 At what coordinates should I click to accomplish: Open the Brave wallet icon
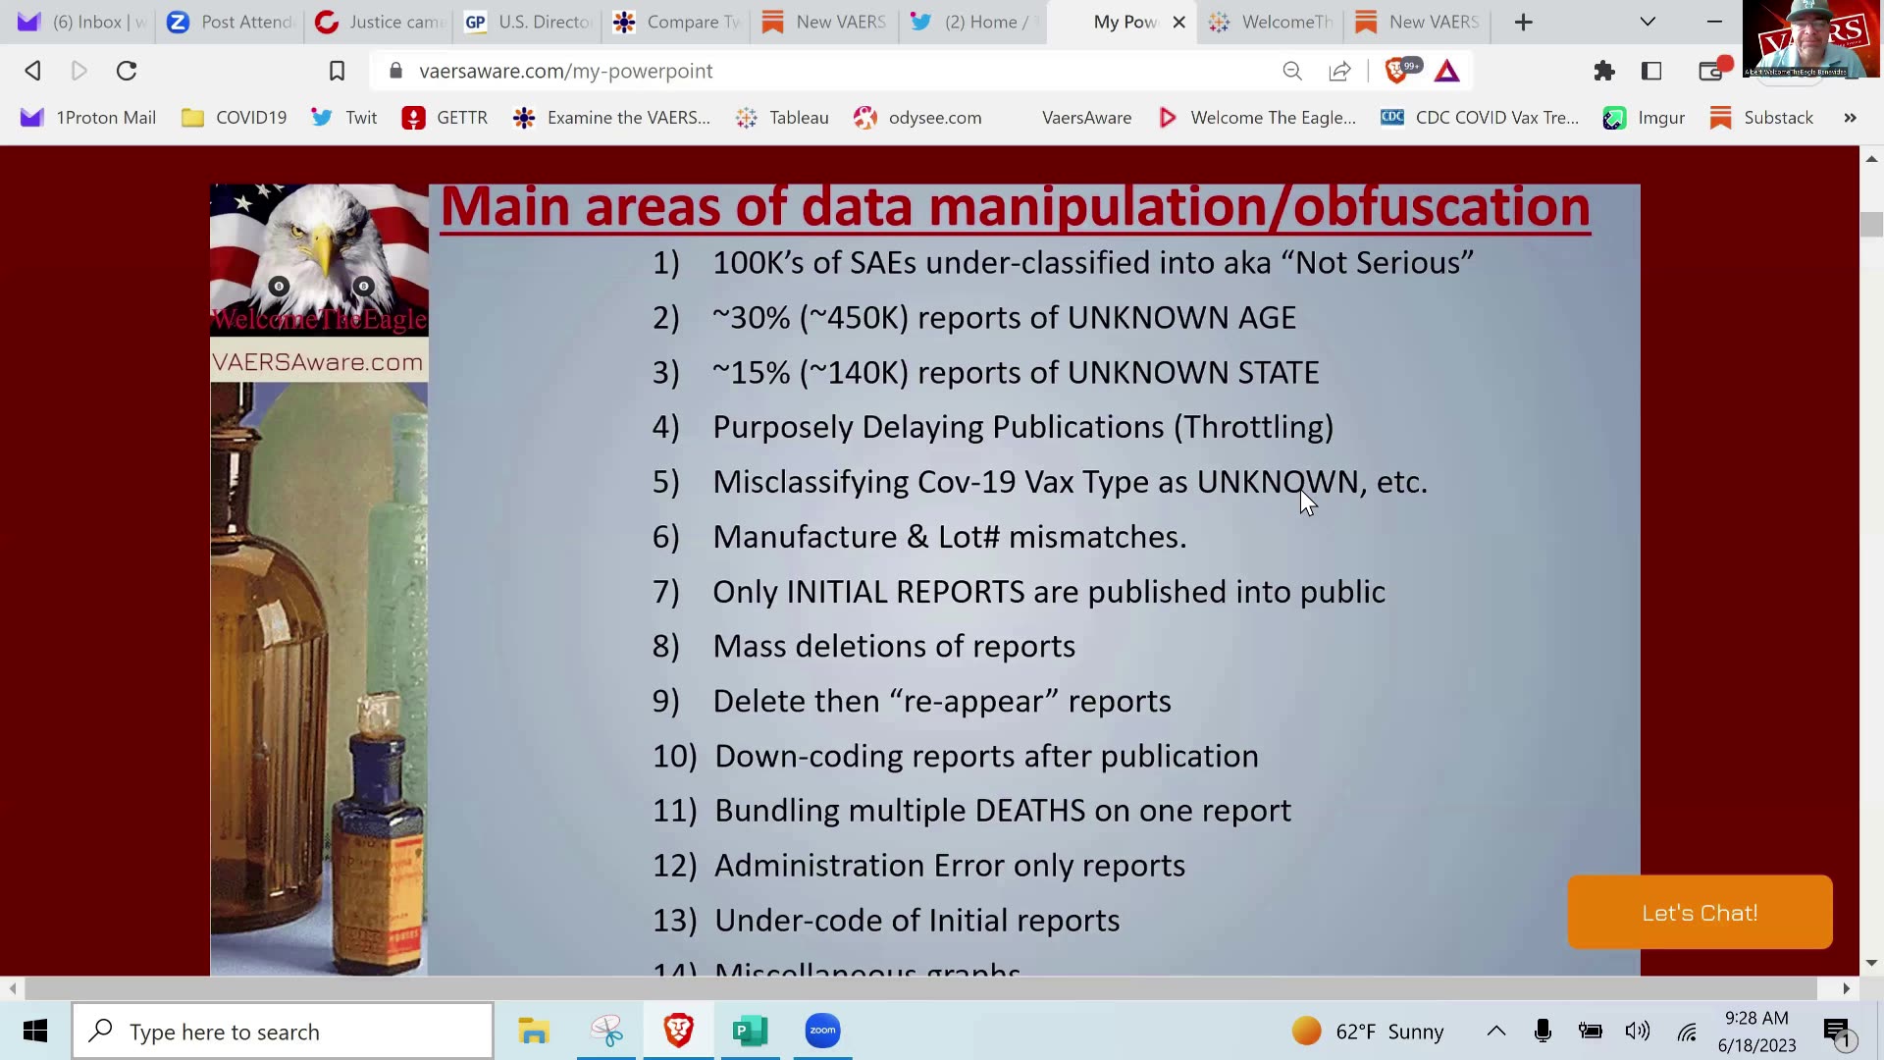click(1710, 71)
